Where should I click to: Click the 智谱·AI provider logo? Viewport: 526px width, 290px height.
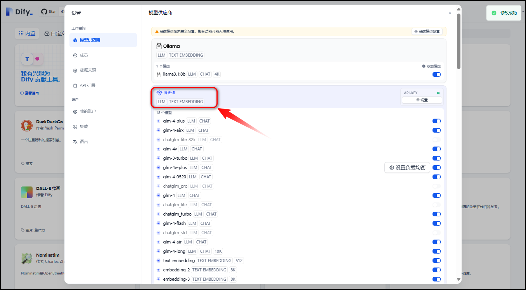166,93
